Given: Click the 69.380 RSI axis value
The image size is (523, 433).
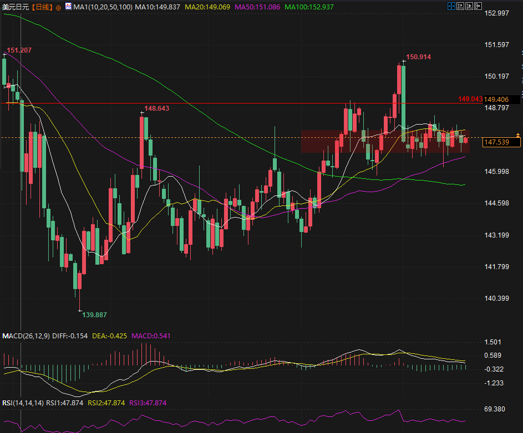Looking at the screenshot, I should tap(495, 409).
